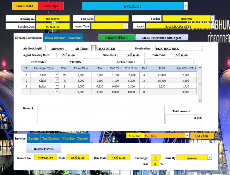Screen dimensions: 230x175
Task: Click the Tax percent field
Action: (x=155, y=163)
